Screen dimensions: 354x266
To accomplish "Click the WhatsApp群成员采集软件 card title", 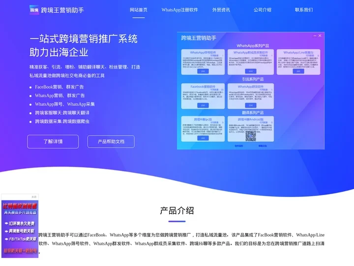I will [251, 53].
